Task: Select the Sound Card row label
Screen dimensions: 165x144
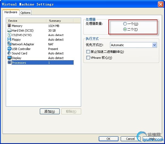Action: [x=20, y=53]
